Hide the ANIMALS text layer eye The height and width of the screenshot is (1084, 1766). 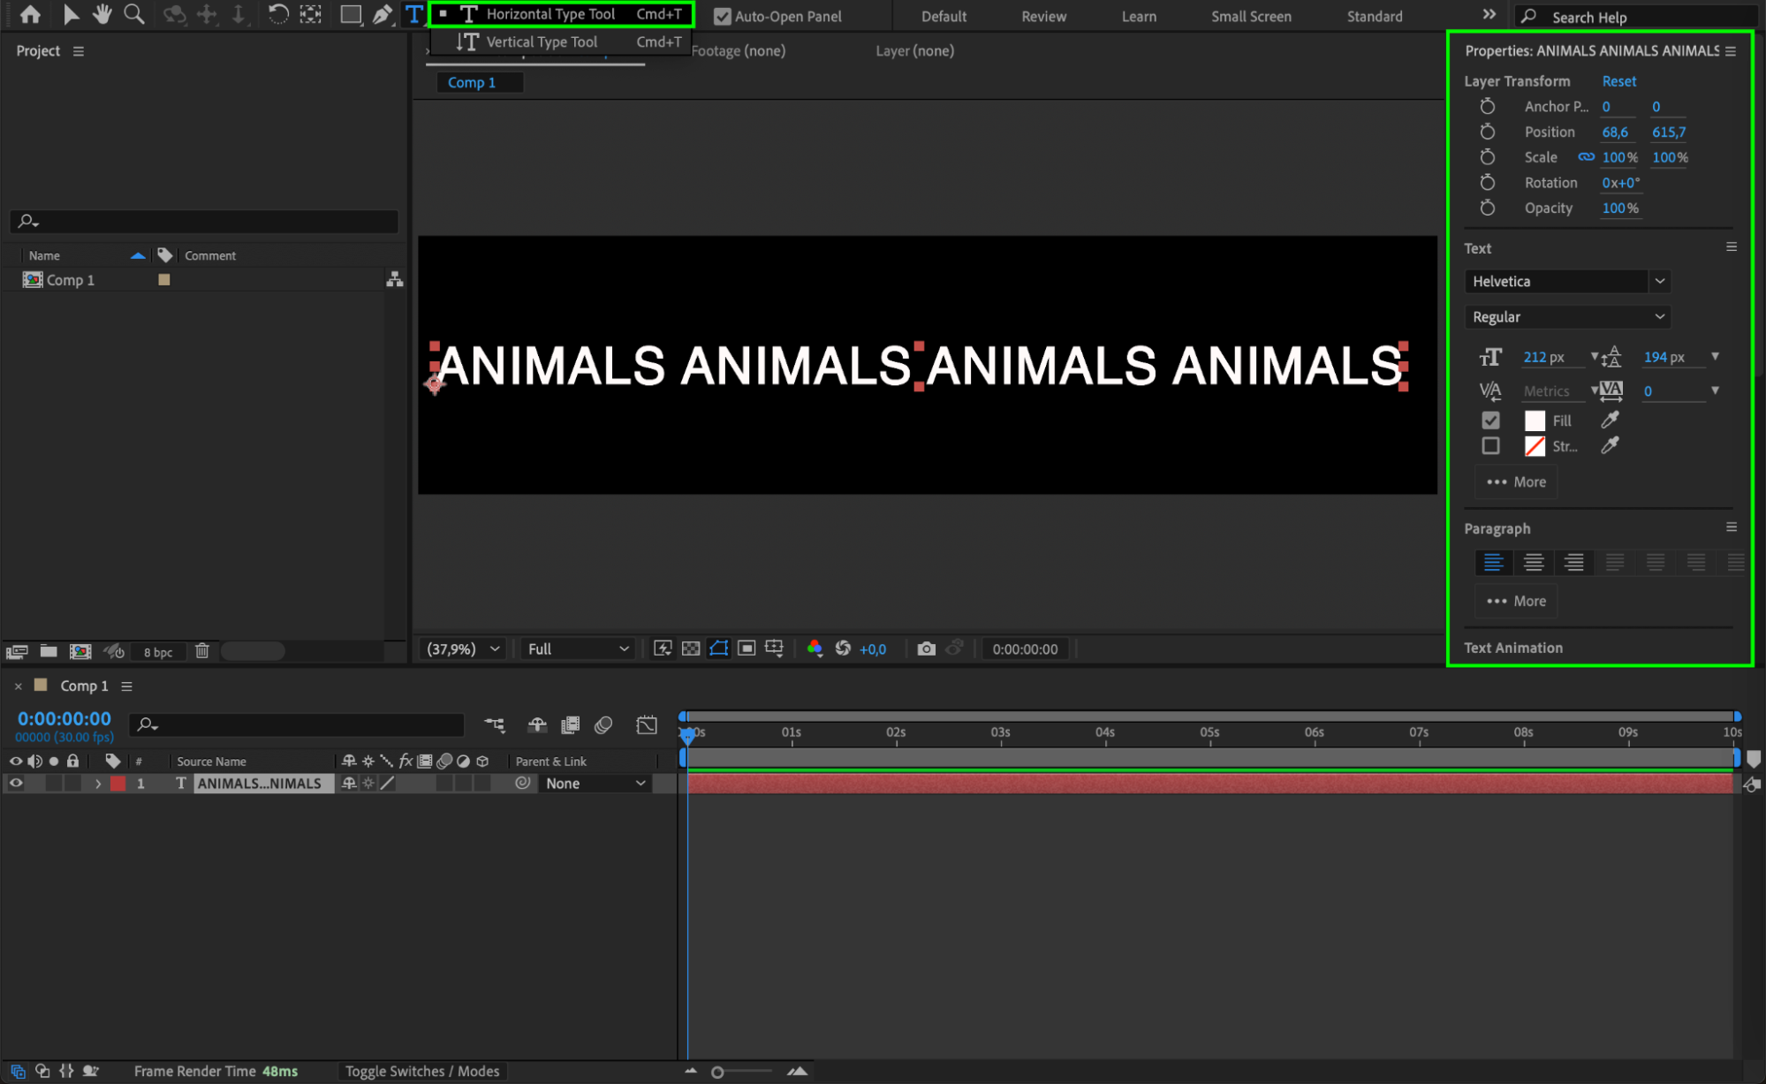[x=16, y=784]
